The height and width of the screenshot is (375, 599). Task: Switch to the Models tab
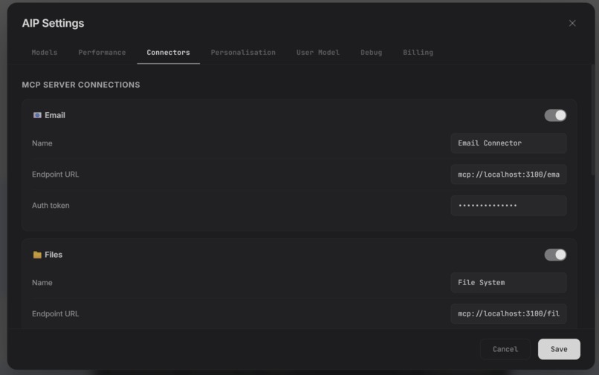coord(45,52)
